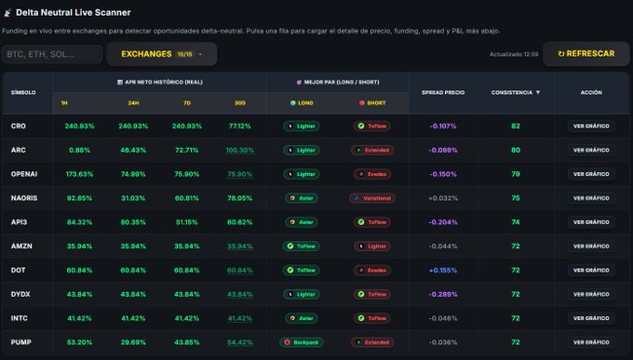Image resolution: width=633 pixels, height=360 pixels.
Task: Click the Extended short badge in ARC row
Action: 371,150
